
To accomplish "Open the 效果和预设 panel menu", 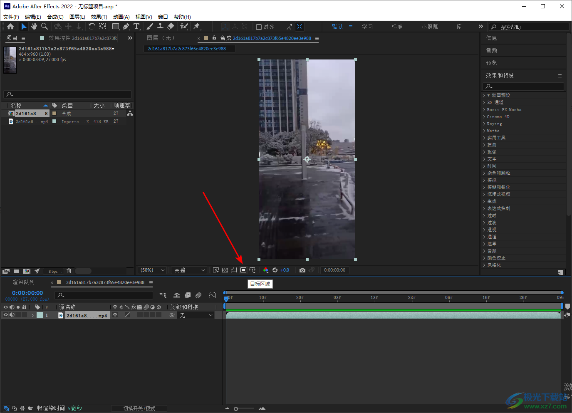I will (560, 76).
